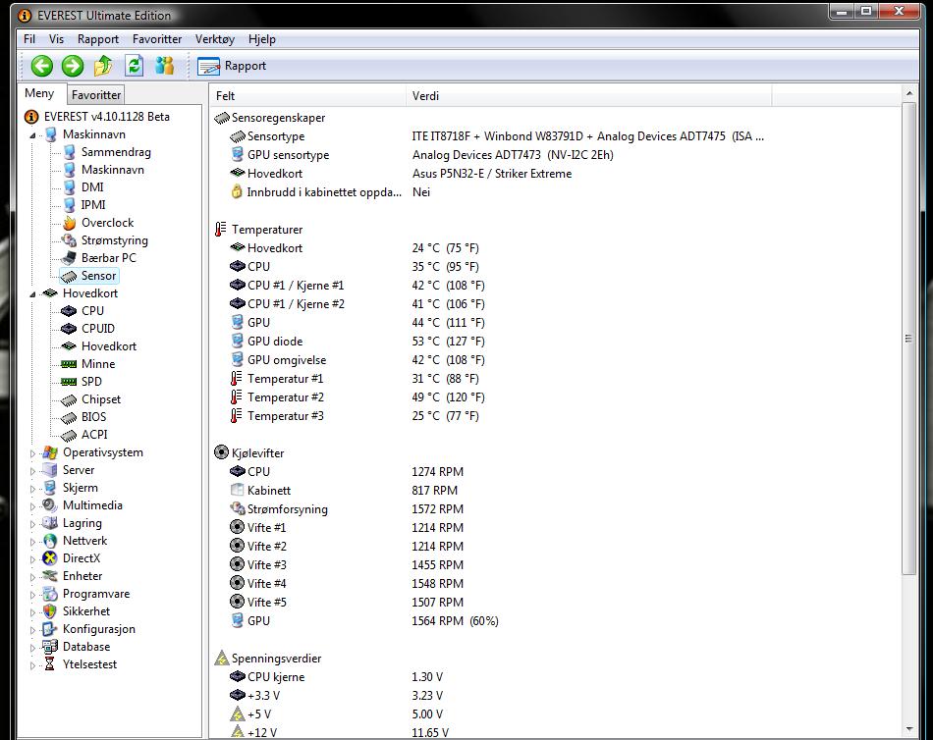Expand the Nettverk node
933x740 pixels.
[x=32, y=542]
